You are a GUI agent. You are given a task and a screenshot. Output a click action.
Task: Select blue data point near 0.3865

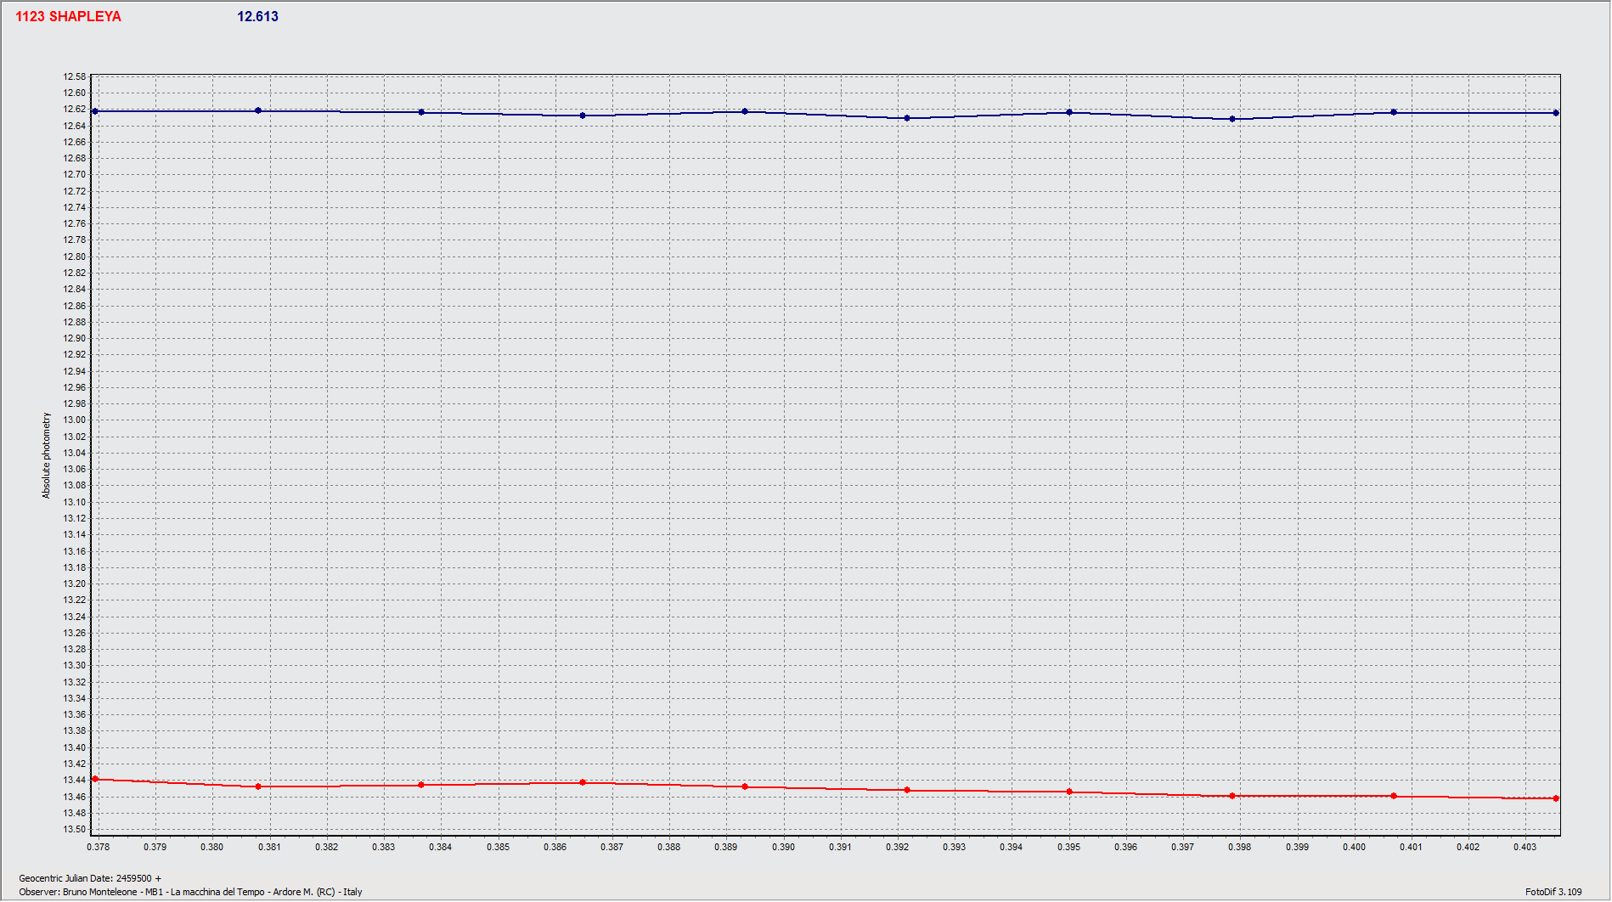click(x=583, y=116)
